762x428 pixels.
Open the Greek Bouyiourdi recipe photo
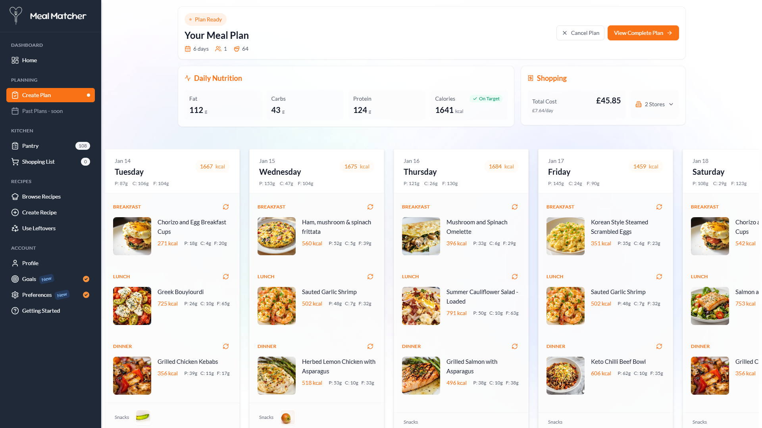tap(132, 306)
